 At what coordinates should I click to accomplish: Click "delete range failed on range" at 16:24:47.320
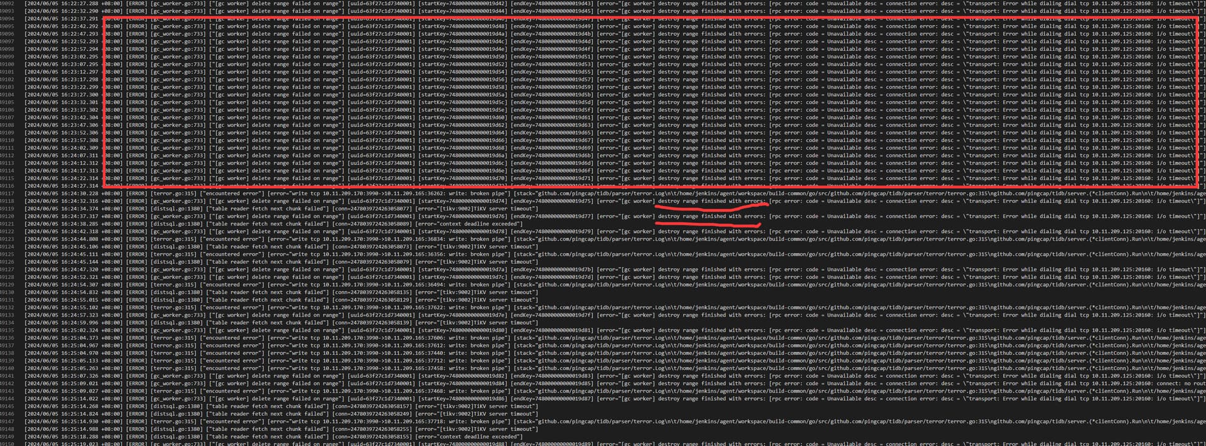coord(295,269)
